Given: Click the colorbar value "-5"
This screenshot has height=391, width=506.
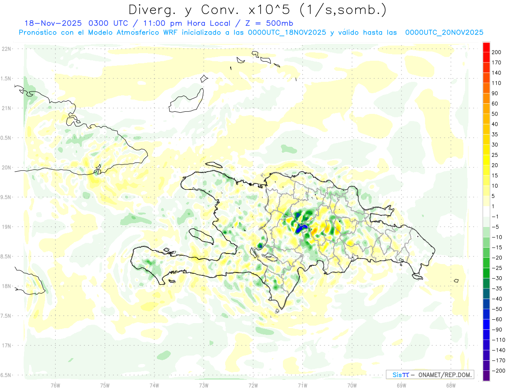Looking at the screenshot, I should [495, 227].
